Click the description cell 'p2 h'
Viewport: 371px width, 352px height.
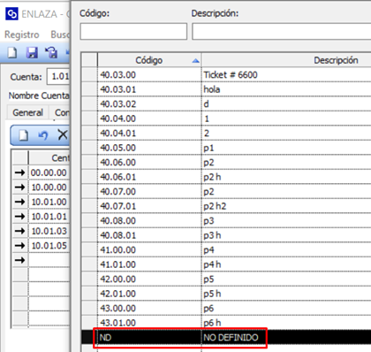[286, 177]
